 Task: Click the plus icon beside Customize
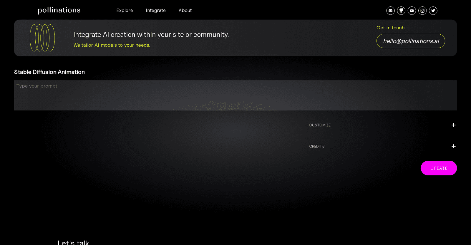point(453,125)
